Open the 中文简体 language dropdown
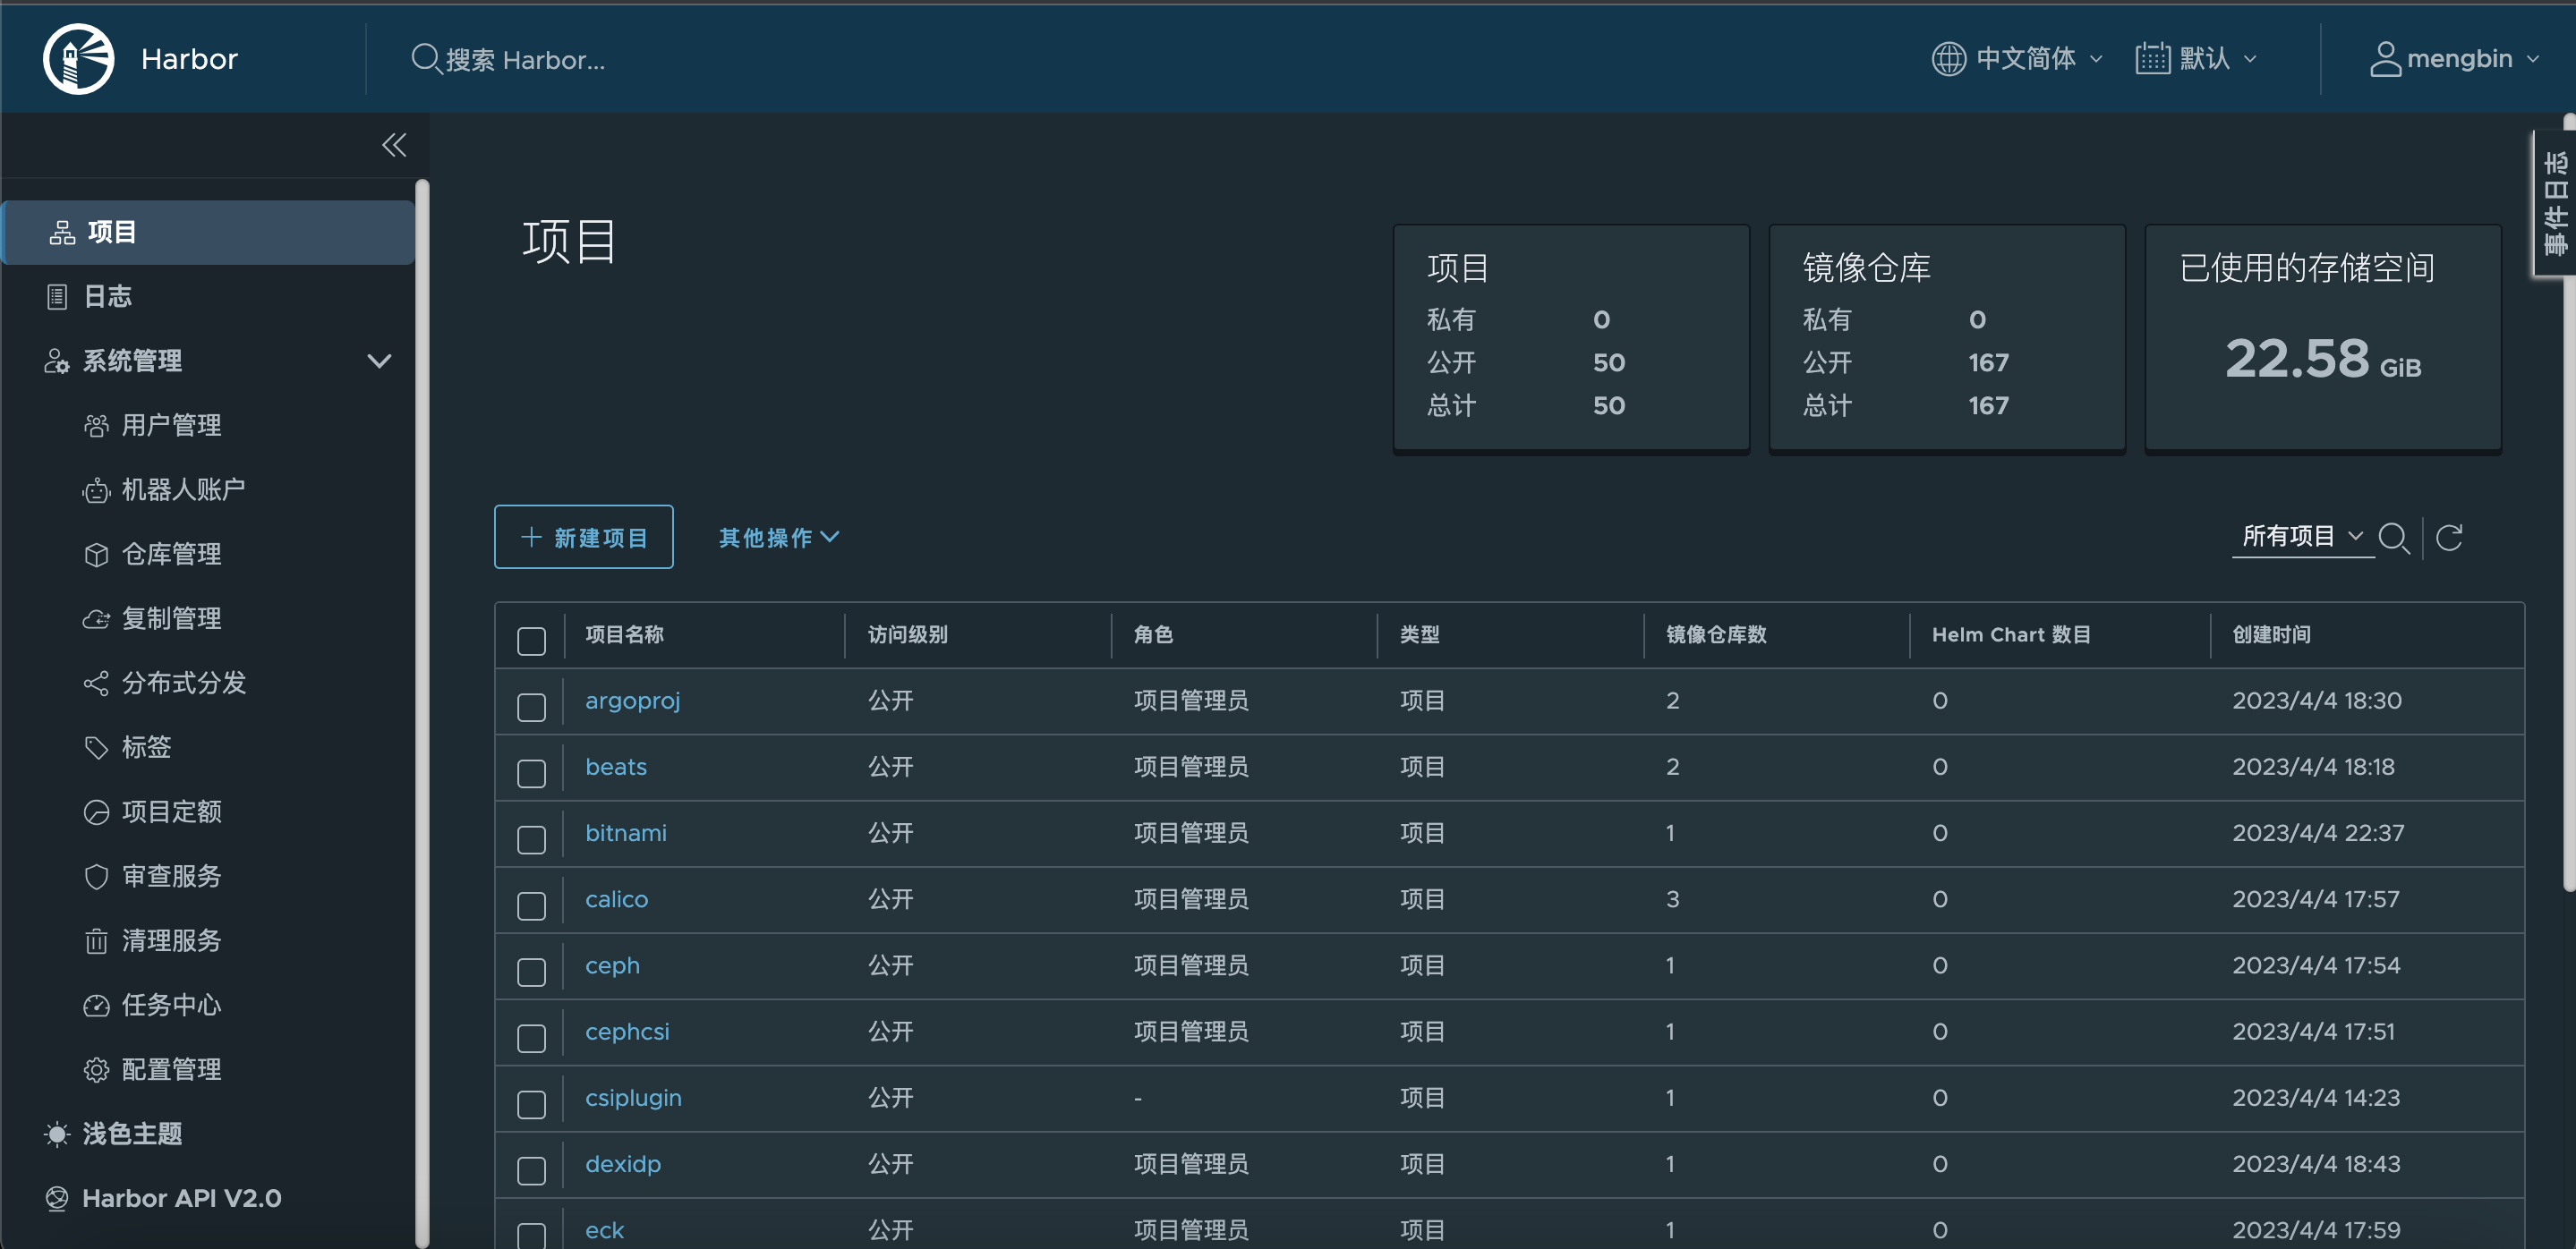 click(x=2018, y=59)
